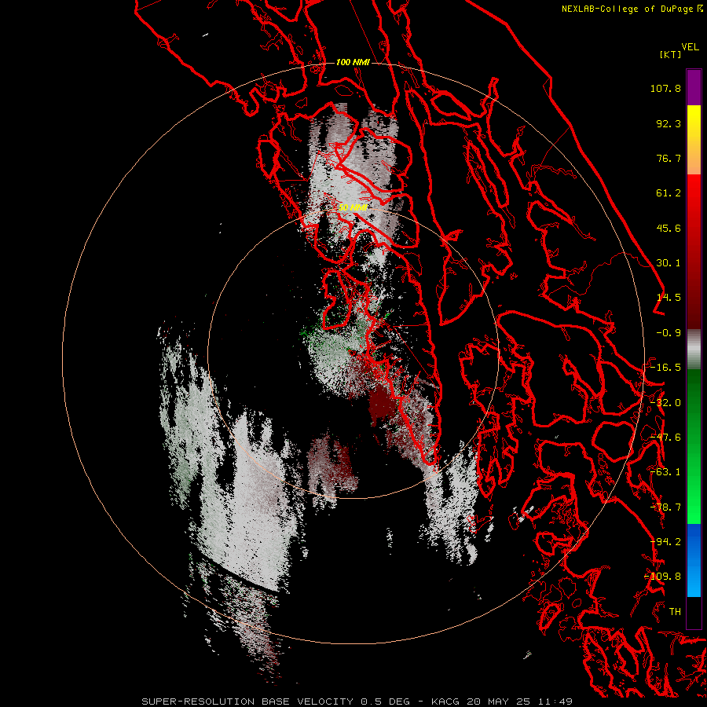Click the 61.2 legend value
707x707 pixels.
point(669,193)
